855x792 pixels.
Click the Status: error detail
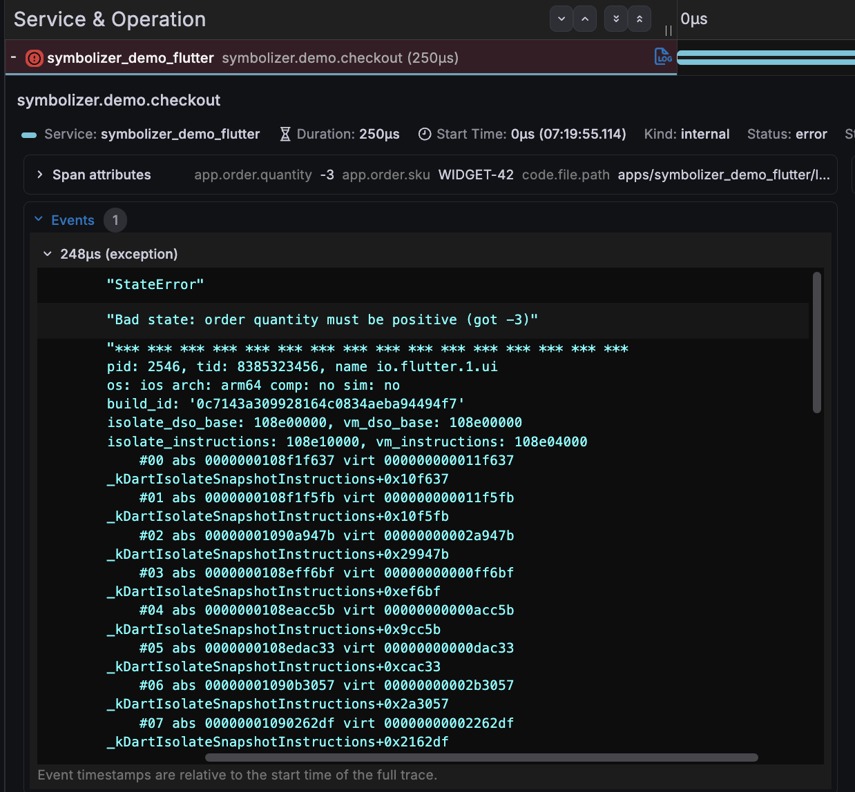click(787, 134)
